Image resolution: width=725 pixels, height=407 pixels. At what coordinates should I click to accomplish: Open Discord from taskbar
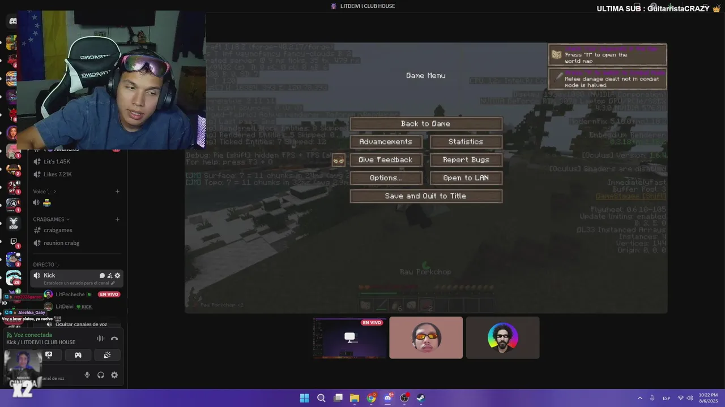[x=388, y=398]
